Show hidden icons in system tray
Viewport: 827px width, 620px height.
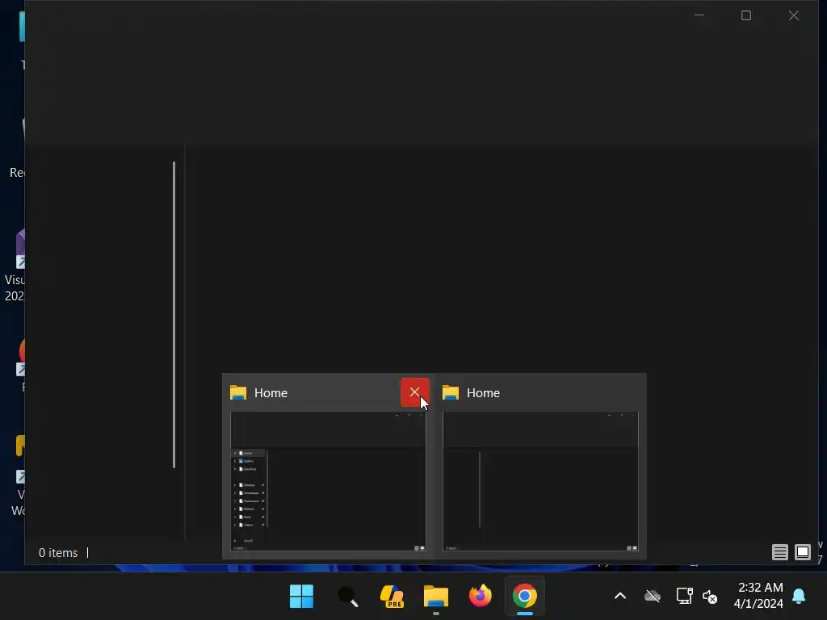coord(620,597)
